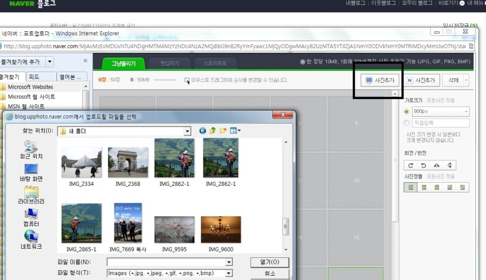Viewport: 486px width, 280px height.
Task: Click the photo grid scroll up arrow
Action: click(395, 93)
